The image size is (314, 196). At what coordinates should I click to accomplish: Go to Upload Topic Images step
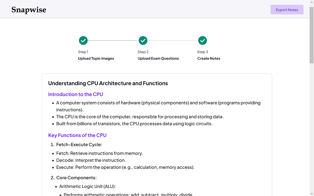coord(96,59)
